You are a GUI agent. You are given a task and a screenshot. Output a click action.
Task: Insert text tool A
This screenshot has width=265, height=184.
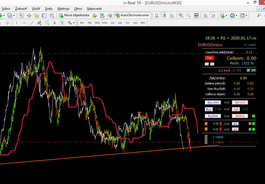pyautogui.click(x=54, y=23)
